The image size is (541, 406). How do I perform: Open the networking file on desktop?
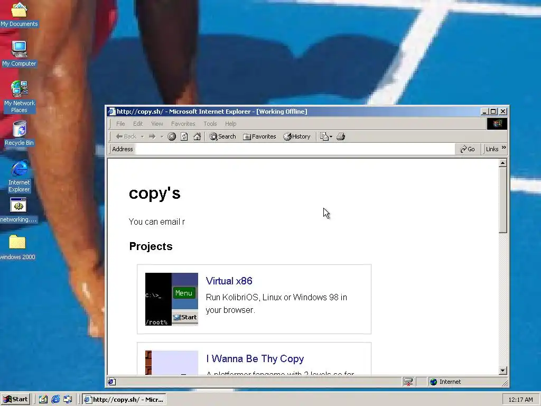click(x=18, y=210)
